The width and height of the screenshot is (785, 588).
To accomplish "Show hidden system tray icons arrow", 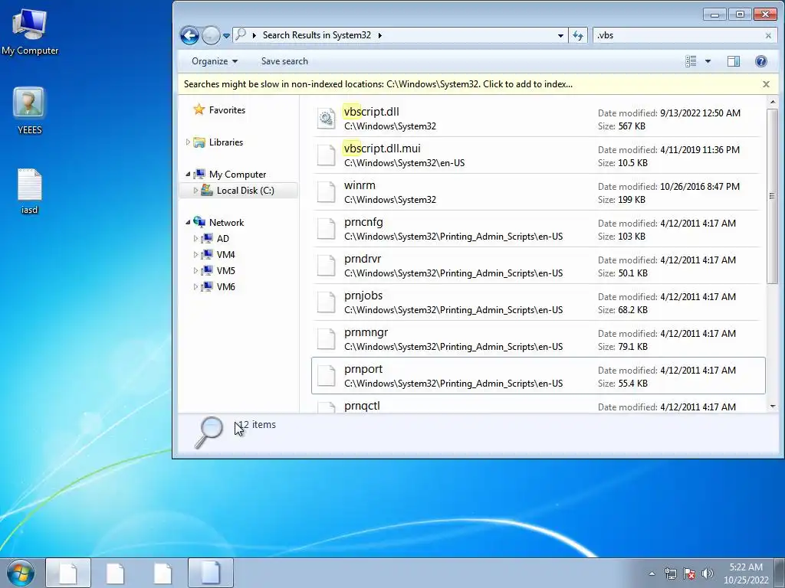I will (652, 573).
